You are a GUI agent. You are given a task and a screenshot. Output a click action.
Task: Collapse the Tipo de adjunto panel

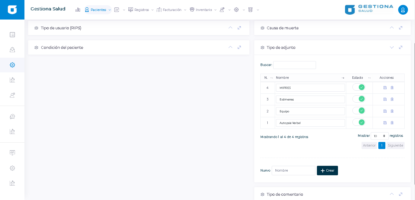coord(391,47)
